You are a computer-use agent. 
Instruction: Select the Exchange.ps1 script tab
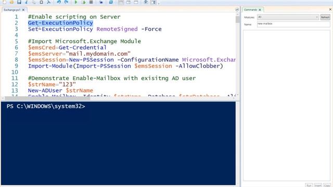pyautogui.click(x=12, y=10)
